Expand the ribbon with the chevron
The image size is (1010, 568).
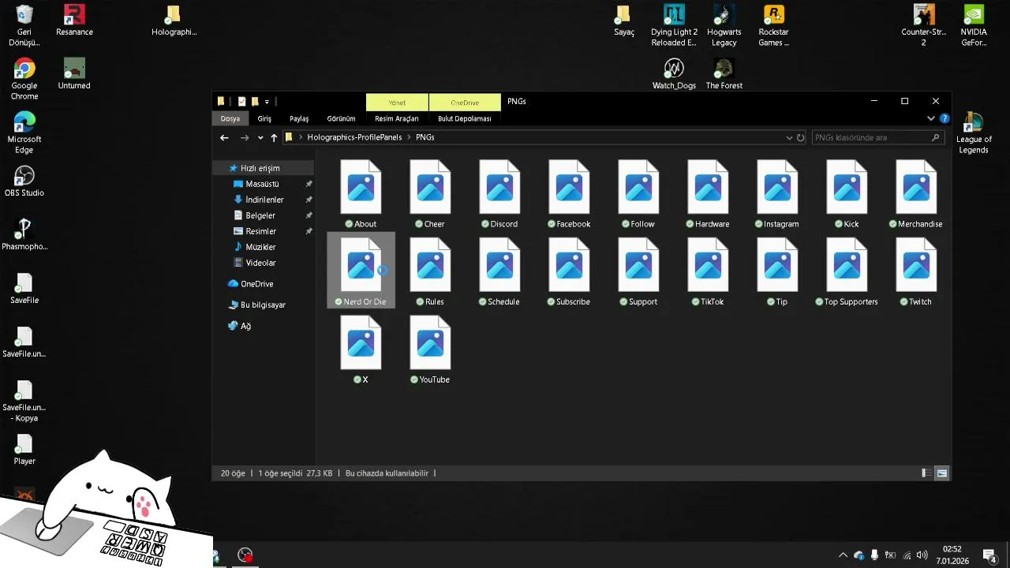931,118
